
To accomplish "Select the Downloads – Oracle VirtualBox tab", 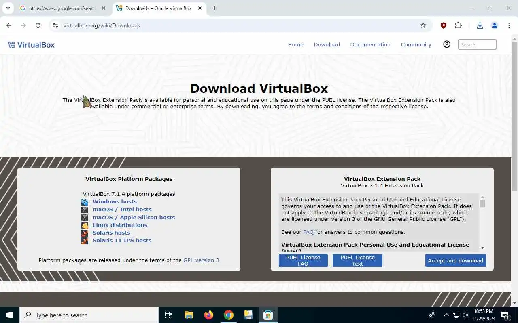I will pyautogui.click(x=159, y=8).
